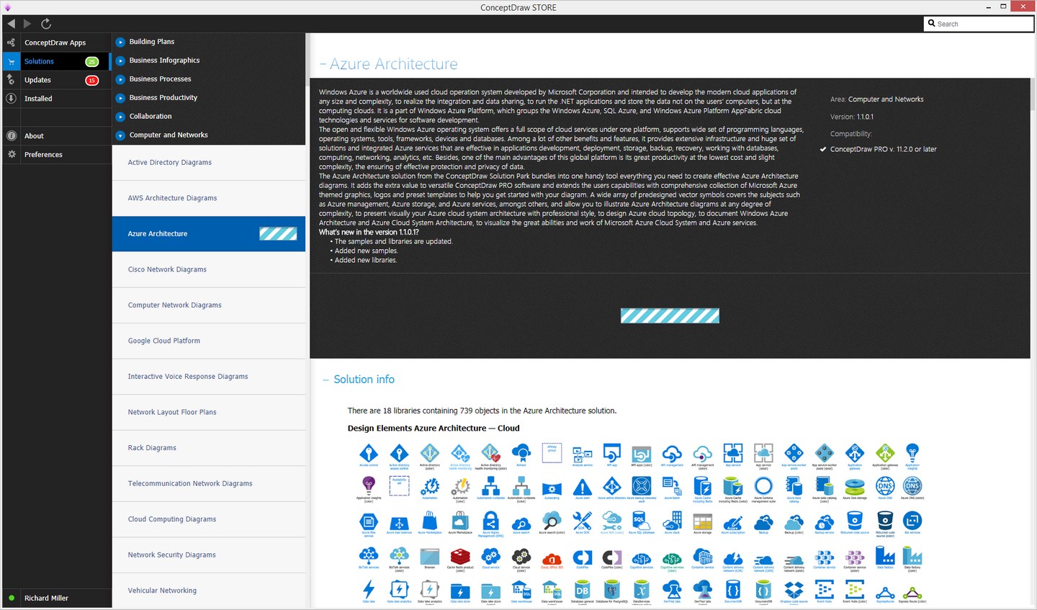Click the About info icon
Viewport: 1037px width, 610px height.
click(11, 135)
